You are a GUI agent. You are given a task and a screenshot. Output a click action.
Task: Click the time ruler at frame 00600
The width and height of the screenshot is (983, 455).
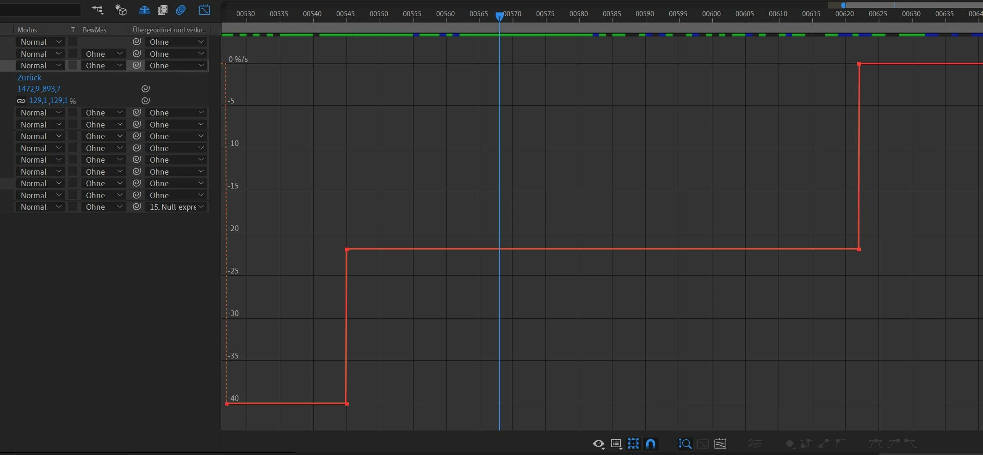711,14
